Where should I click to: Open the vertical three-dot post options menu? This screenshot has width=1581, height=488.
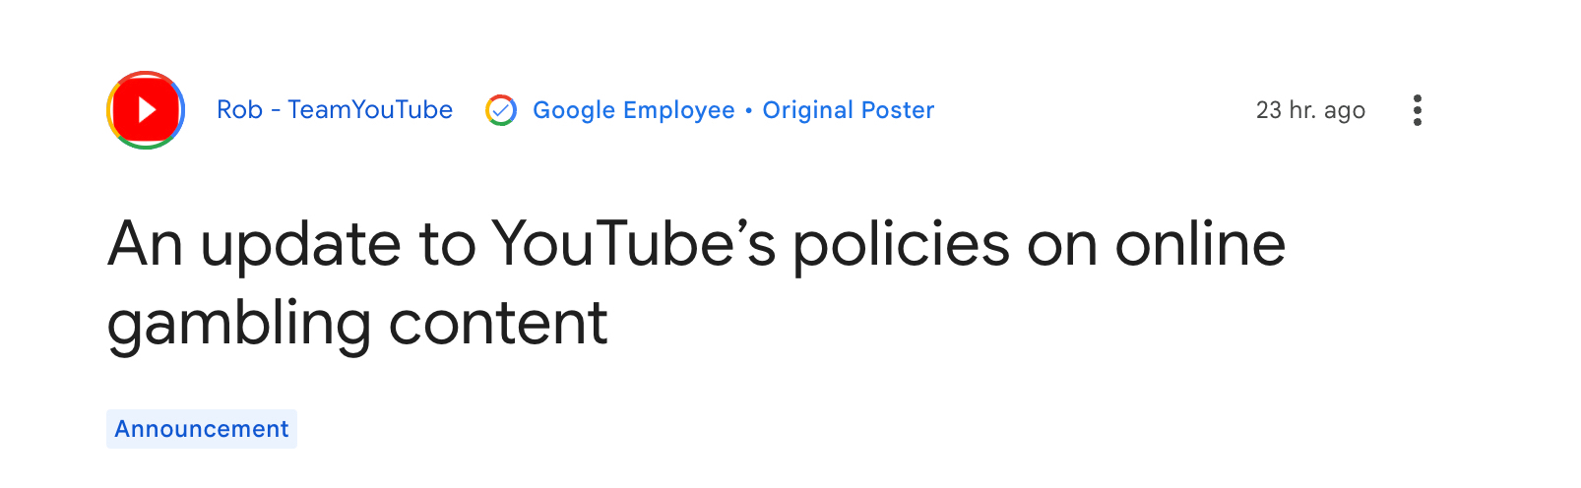pyautogui.click(x=1417, y=110)
